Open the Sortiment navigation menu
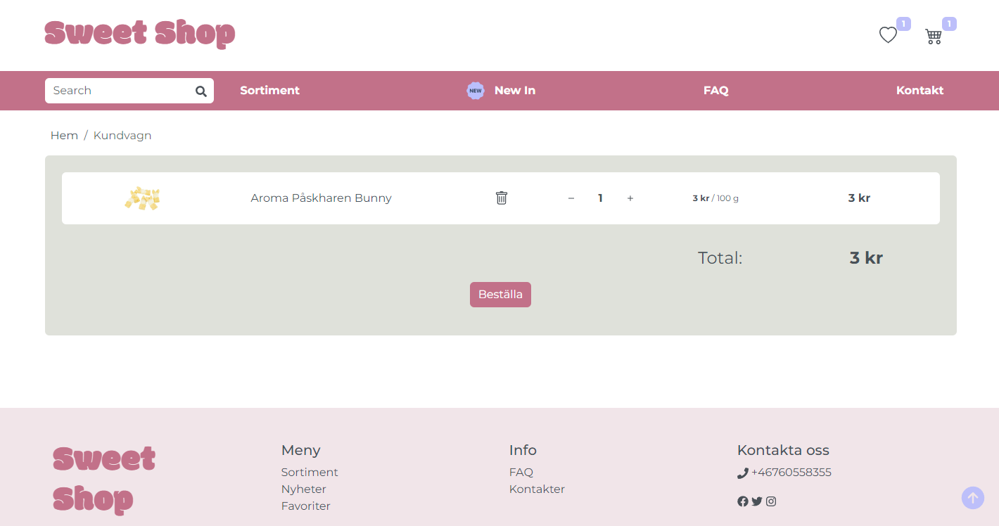999x526 pixels. click(x=269, y=91)
